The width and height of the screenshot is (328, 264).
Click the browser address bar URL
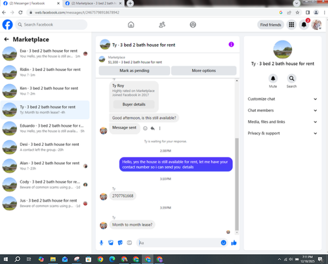[x=77, y=12]
